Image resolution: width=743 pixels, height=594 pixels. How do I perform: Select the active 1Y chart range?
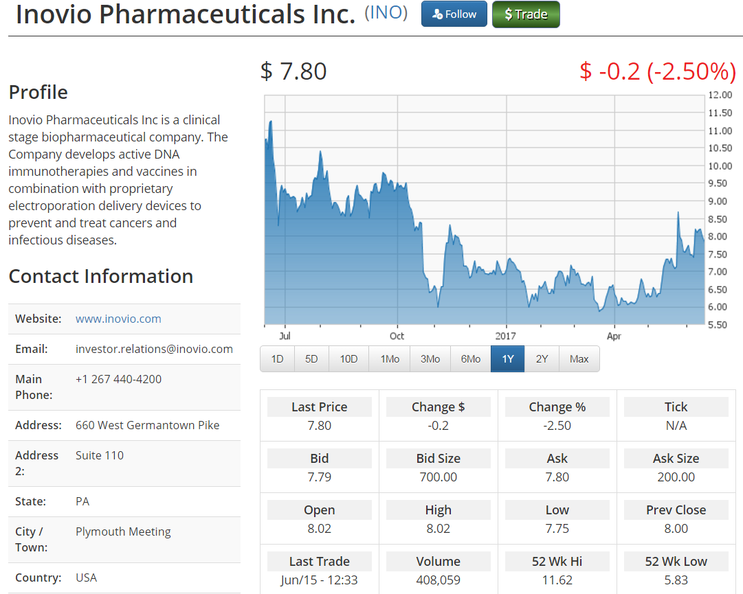click(x=507, y=358)
